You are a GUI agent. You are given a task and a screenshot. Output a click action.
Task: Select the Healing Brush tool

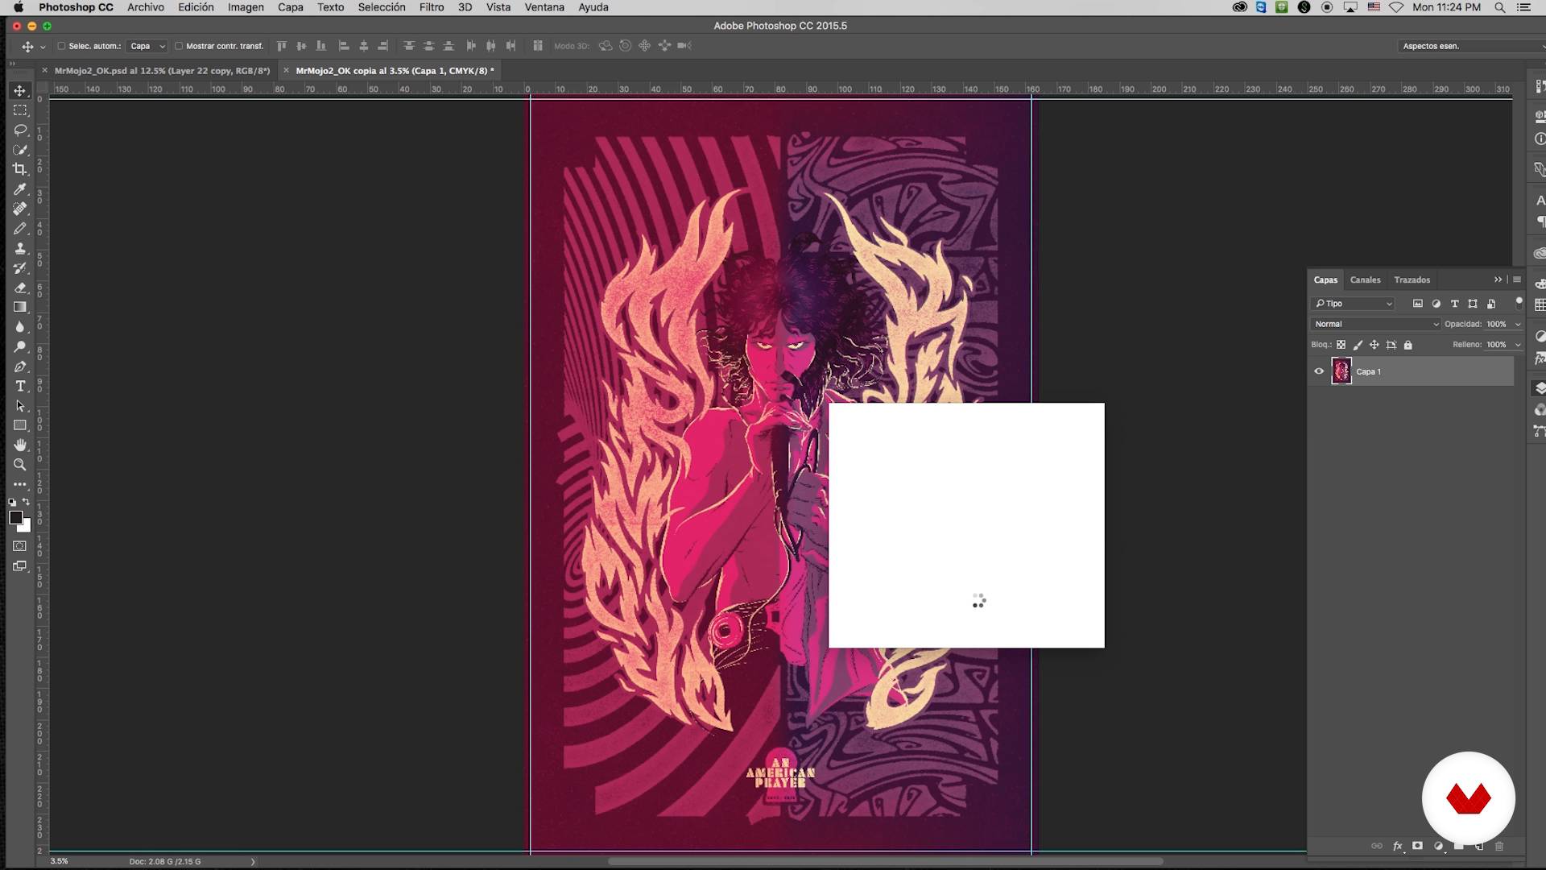point(20,209)
